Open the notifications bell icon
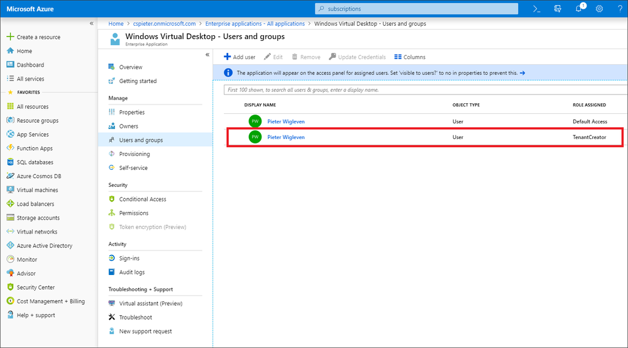 (x=579, y=8)
